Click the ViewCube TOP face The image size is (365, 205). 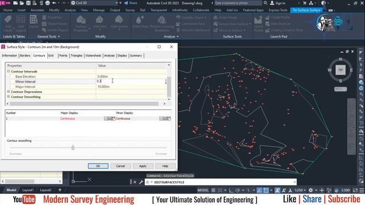click(x=340, y=70)
